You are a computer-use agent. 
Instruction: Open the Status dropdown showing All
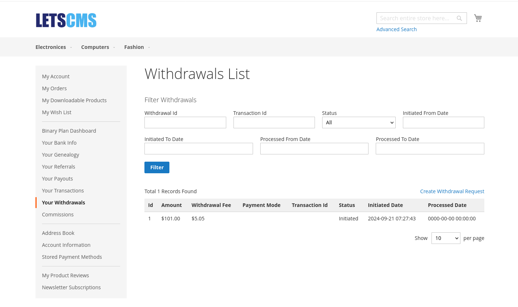(x=358, y=122)
